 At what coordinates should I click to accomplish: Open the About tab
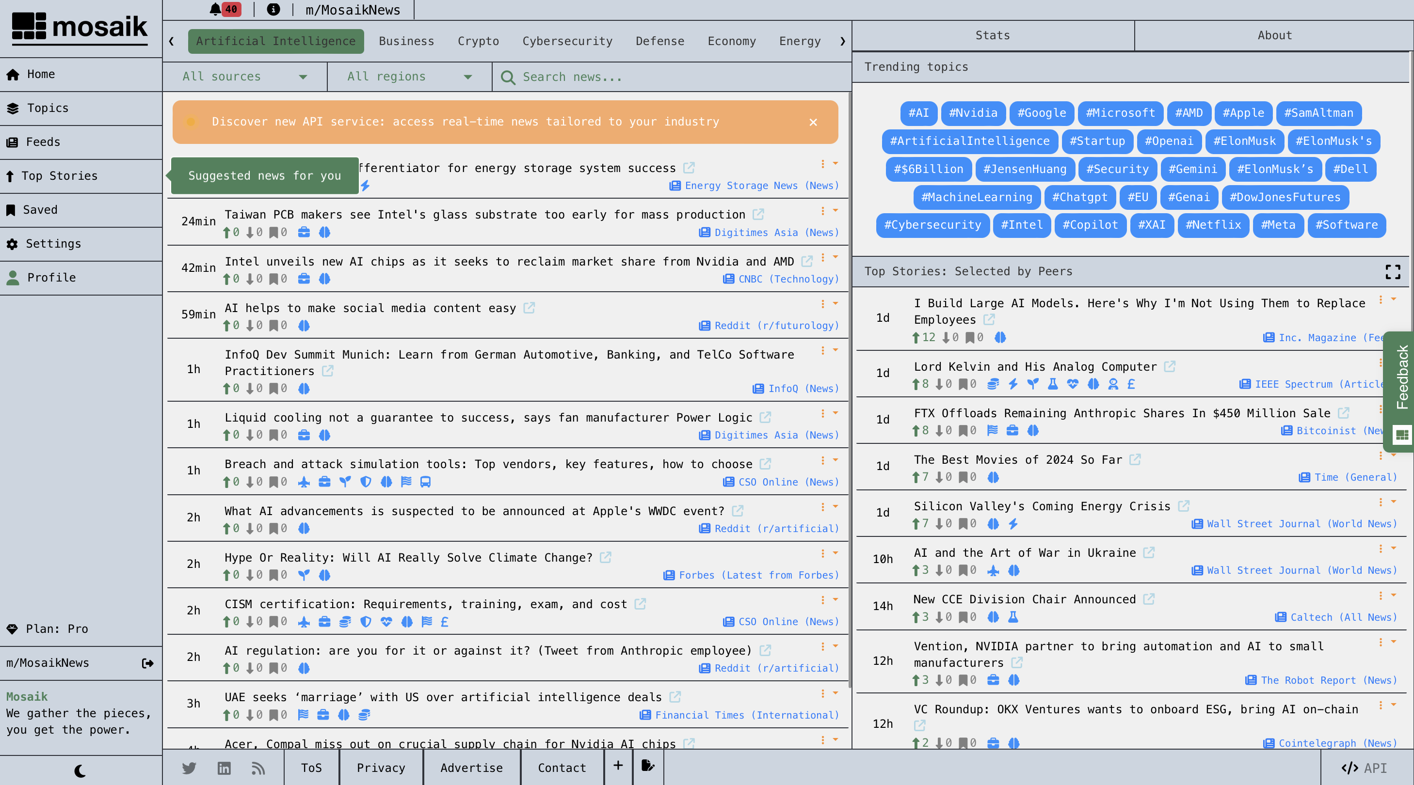tap(1274, 35)
